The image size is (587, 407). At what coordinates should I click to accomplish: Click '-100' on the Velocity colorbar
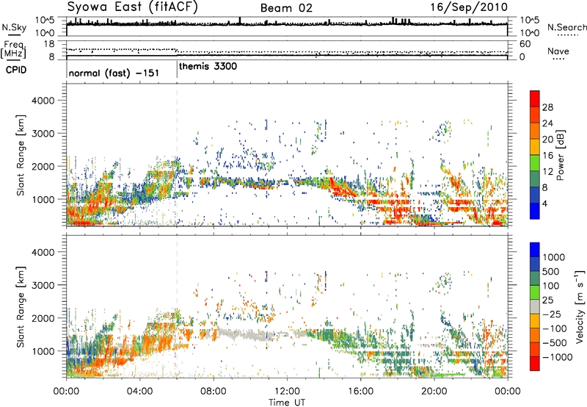click(554, 328)
